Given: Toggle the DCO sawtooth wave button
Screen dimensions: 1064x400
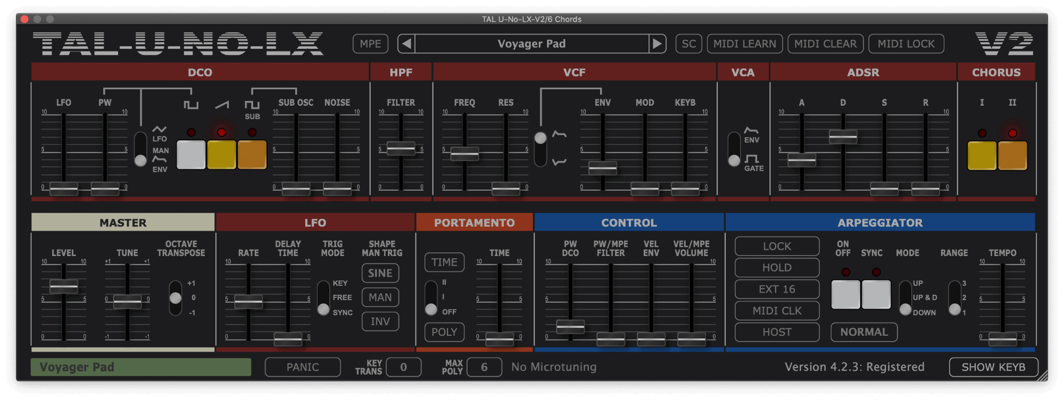Looking at the screenshot, I should [221, 155].
